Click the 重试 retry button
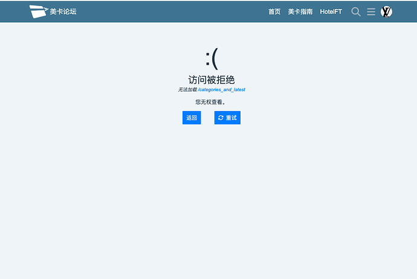Image resolution: width=417 pixels, height=279 pixels. [x=227, y=118]
